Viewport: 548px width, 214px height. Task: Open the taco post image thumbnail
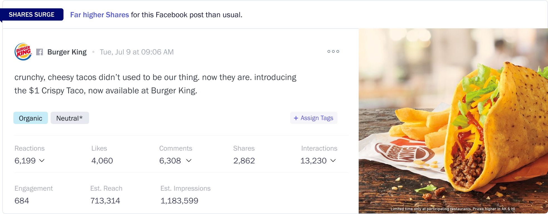click(x=453, y=121)
